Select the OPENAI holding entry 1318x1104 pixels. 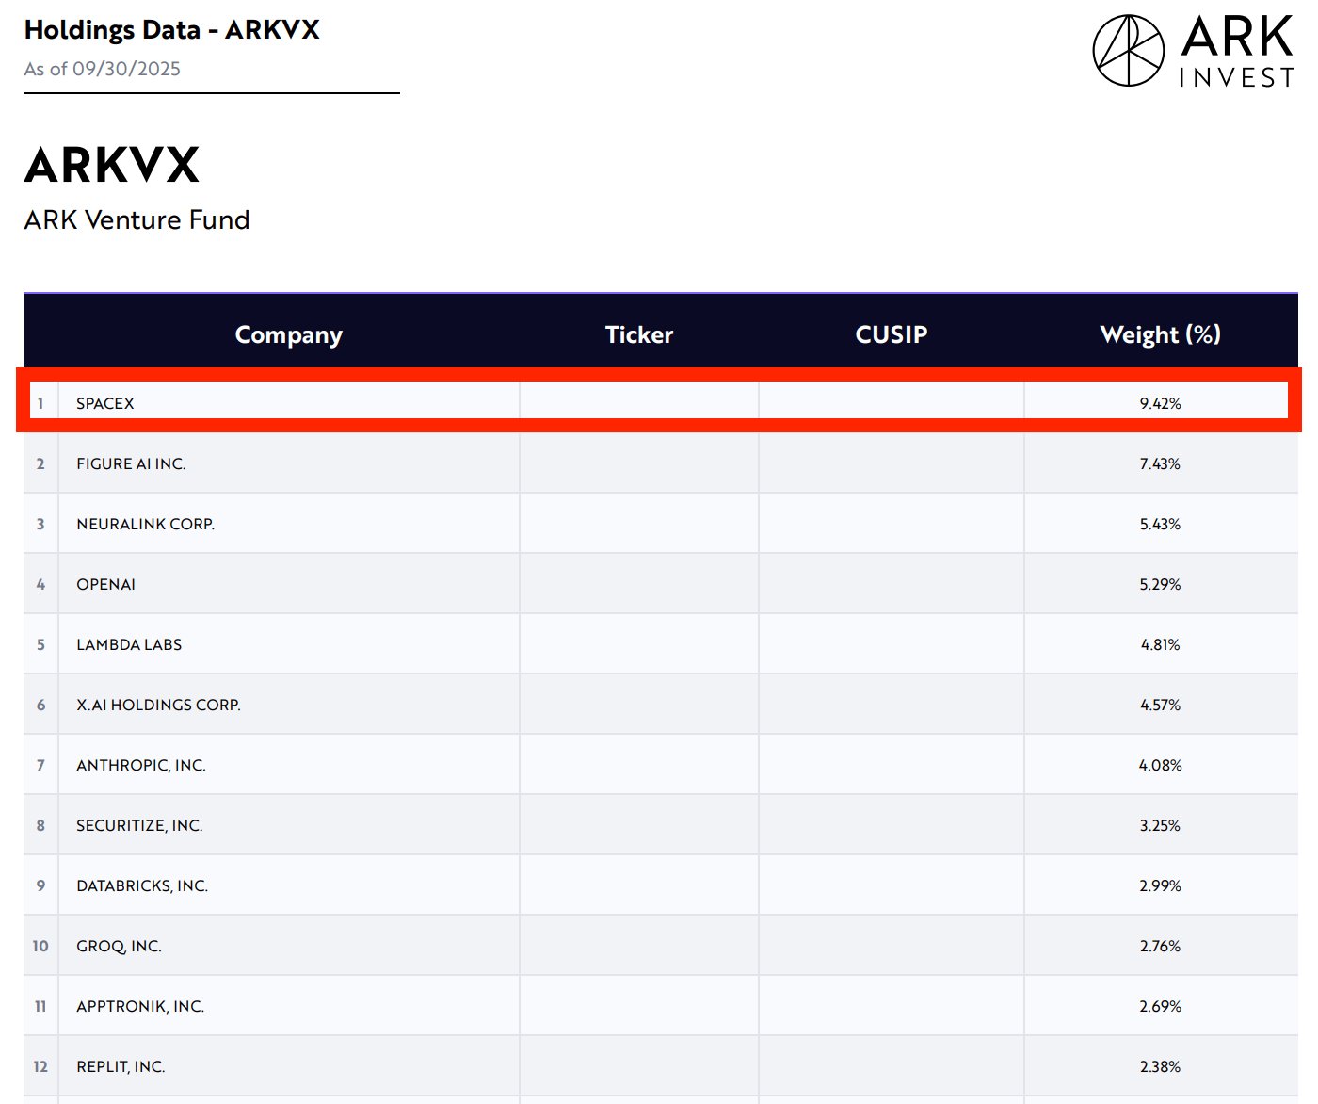pos(105,584)
